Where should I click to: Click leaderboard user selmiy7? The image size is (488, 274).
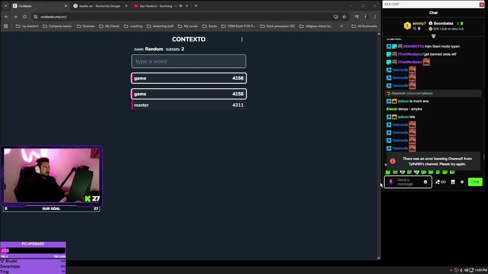(419, 24)
